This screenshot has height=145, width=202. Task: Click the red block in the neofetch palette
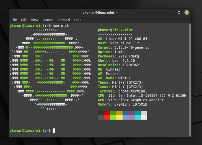tap(107, 113)
